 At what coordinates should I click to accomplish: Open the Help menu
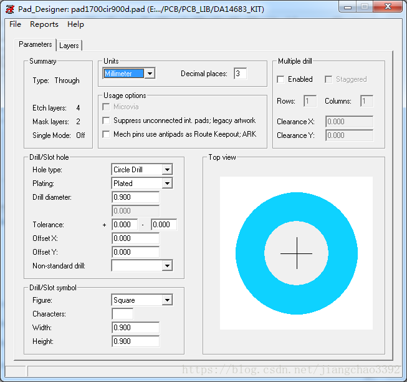pos(75,24)
